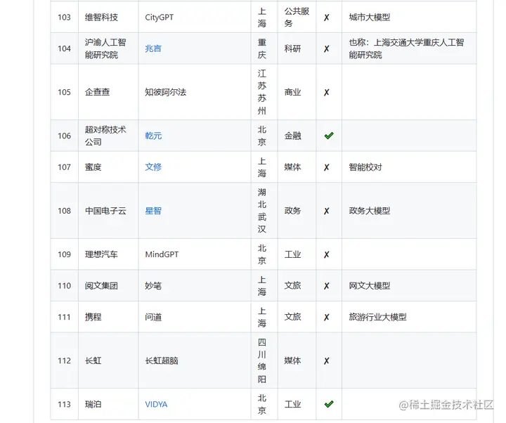Click the model name 知彼阿尔法
The image size is (506, 423).
166,92
